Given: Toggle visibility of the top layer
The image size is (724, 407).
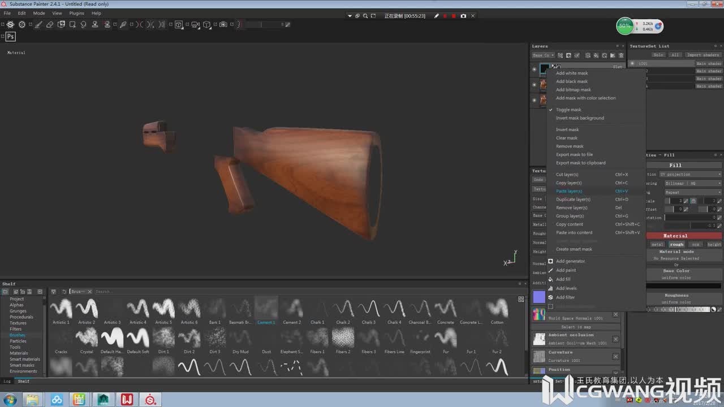Looking at the screenshot, I should 535,69.
